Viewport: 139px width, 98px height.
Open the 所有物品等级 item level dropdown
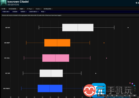pyautogui.click(x=48, y=9)
